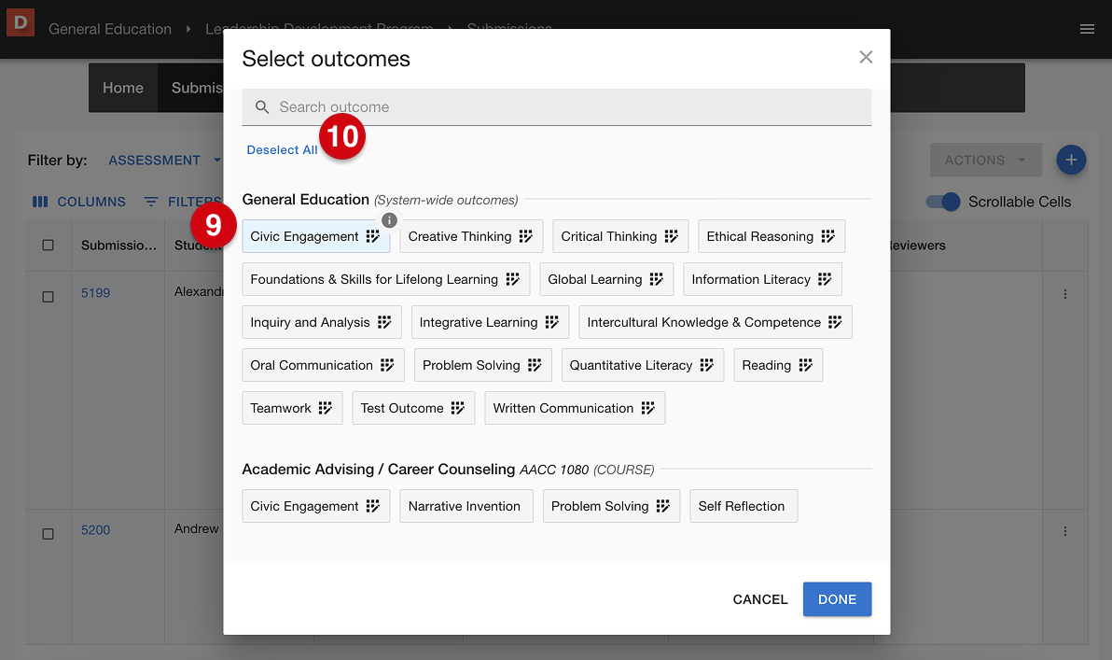The image size is (1112, 660).
Task: Click the Deselect All link
Action: click(282, 150)
